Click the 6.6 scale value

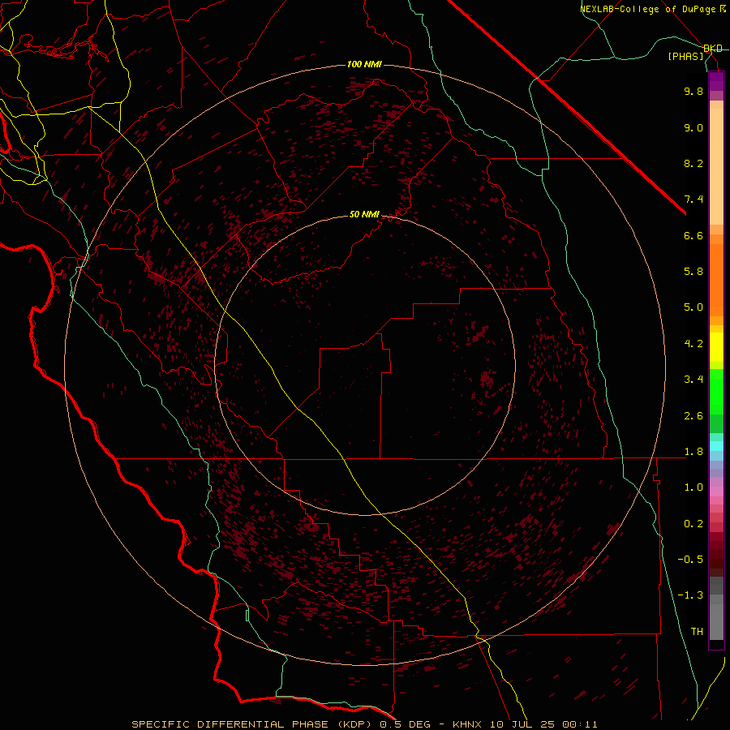[693, 235]
